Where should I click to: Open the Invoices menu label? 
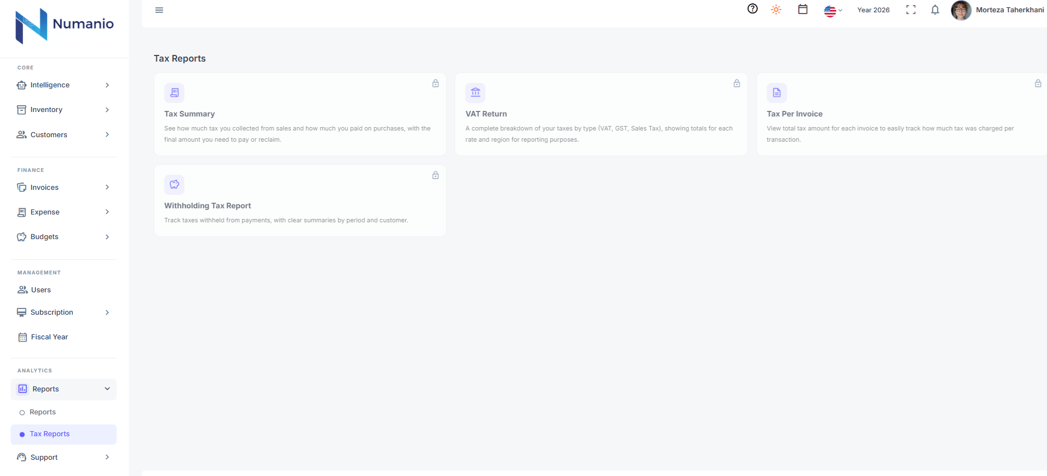click(x=44, y=187)
